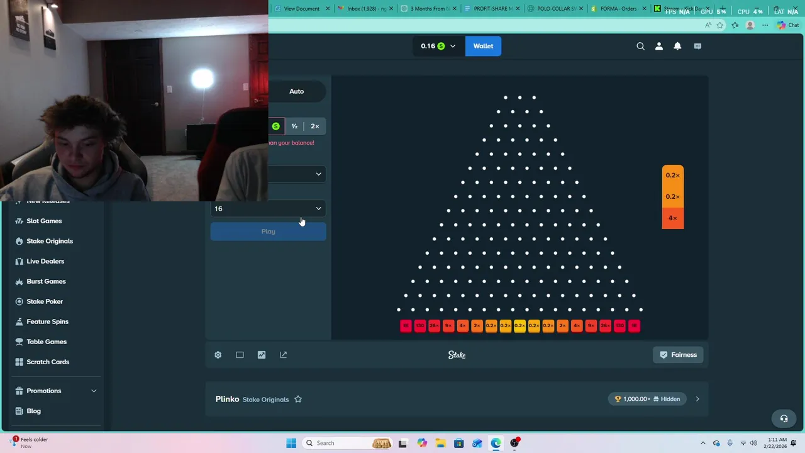The image size is (805, 453).
Task: Click the Stake logo below the board
Action: (x=457, y=355)
